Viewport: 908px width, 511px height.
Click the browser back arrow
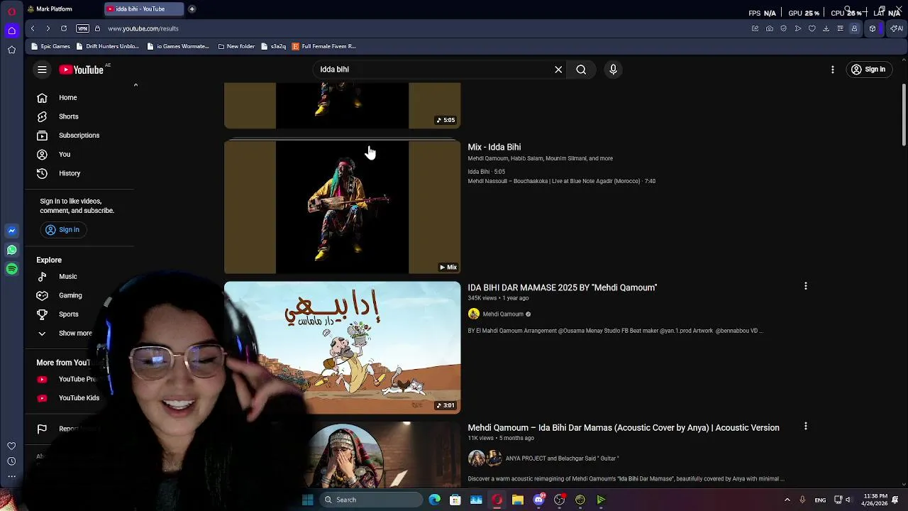(33, 28)
